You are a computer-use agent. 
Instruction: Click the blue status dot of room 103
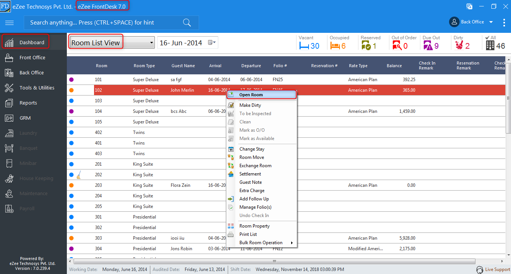[x=71, y=101]
